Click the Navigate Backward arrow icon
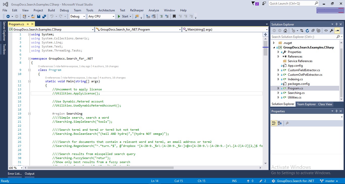This screenshot has width=345, height=184. tap(8, 16)
